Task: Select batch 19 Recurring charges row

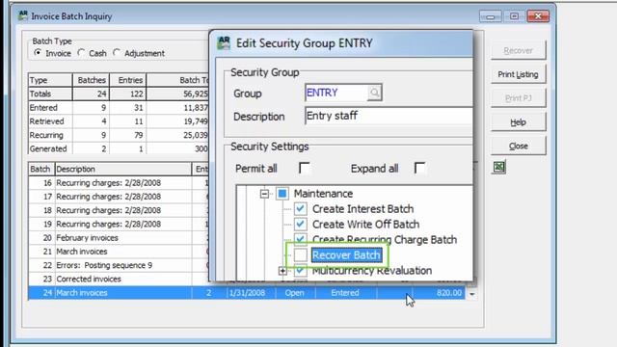Action: click(x=119, y=224)
